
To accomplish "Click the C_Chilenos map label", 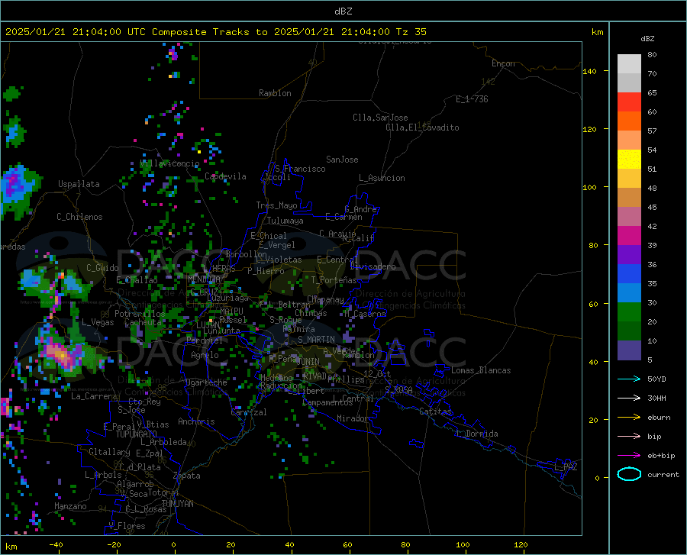I will [79, 217].
